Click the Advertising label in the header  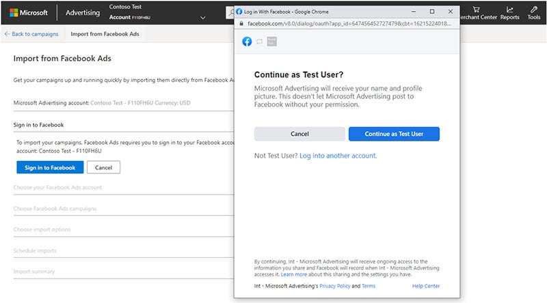pos(83,13)
